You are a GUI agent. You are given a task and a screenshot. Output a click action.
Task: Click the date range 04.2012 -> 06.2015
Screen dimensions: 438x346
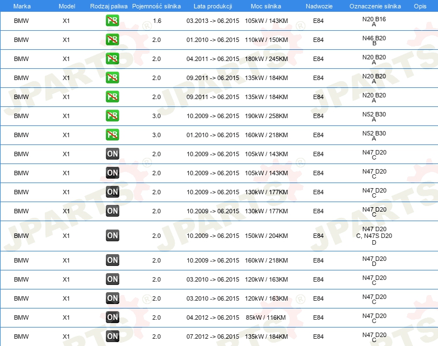pos(213,317)
